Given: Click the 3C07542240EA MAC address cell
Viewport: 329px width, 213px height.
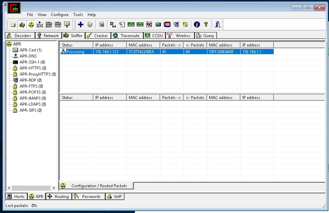Looking at the screenshot, I should [x=143, y=51].
